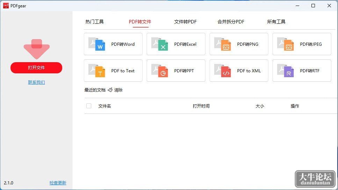Select the PDF转PPT converter icon

[160, 71]
